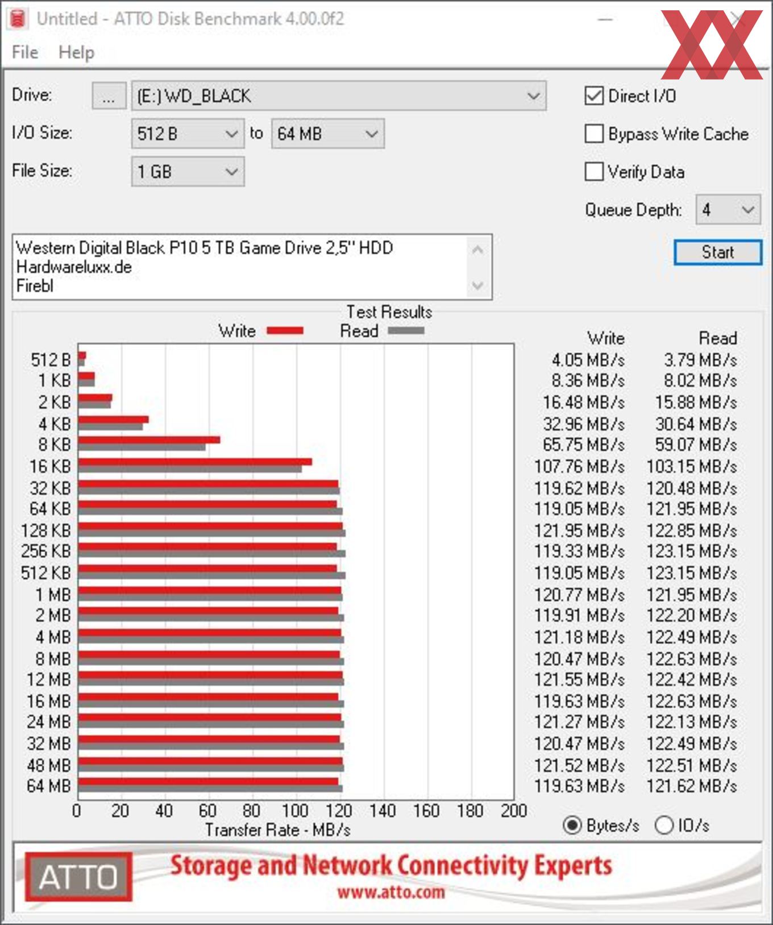
Task: Click the gray Read legend swatch
Action: [406, 330]
